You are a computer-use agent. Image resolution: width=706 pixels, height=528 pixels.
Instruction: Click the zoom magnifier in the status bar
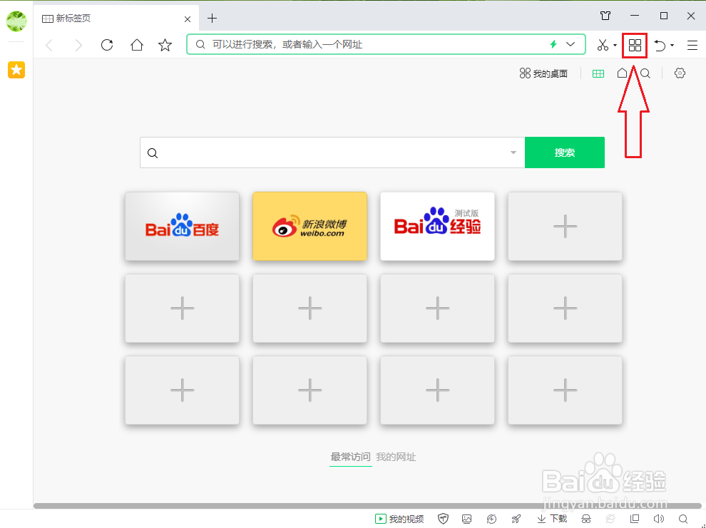pos(683,519)
